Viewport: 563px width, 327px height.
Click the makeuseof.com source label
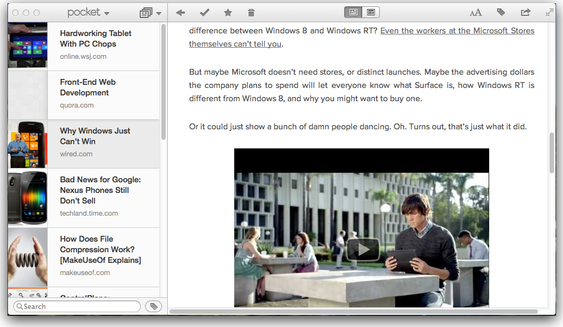(x=85, y=273)
